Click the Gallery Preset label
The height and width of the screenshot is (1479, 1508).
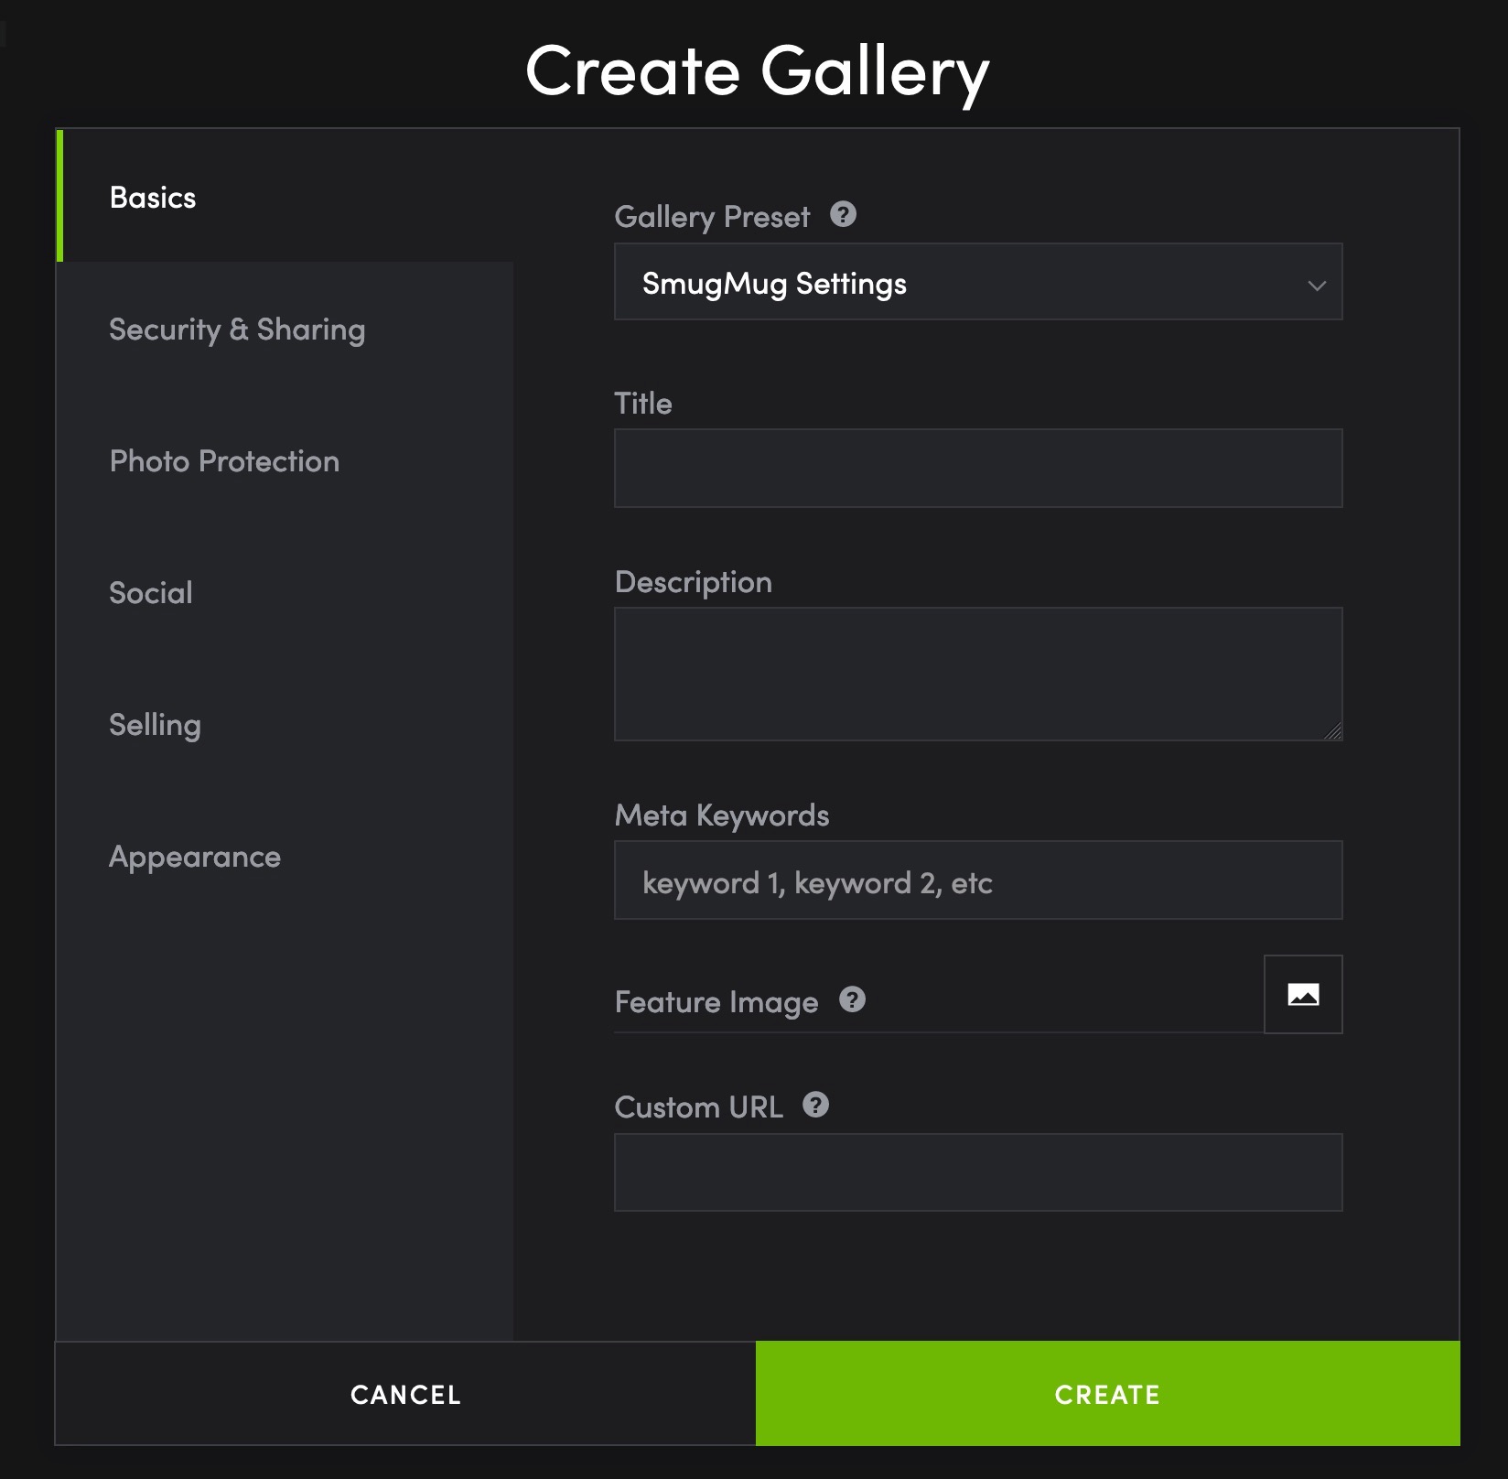click(712, 217)
